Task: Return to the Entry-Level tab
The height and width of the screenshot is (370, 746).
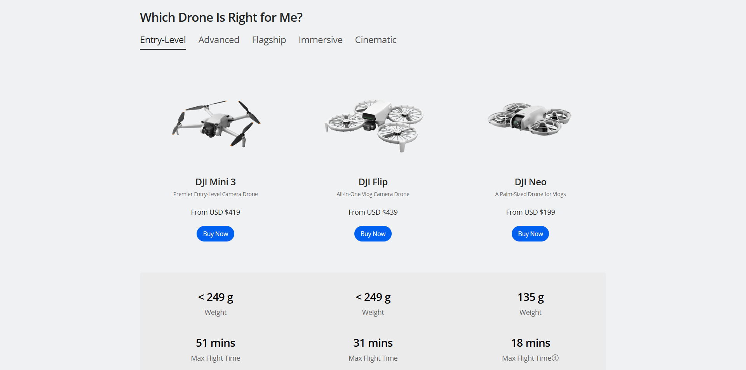Action: 162,40
